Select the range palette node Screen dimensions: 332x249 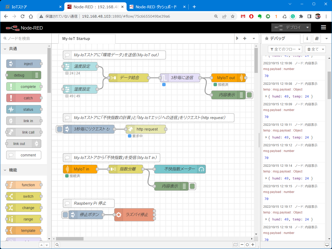24,219
